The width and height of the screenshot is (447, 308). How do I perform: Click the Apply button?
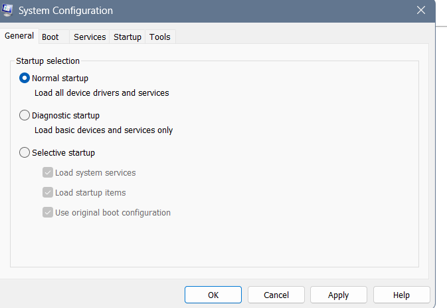click(x=339, y=295)
